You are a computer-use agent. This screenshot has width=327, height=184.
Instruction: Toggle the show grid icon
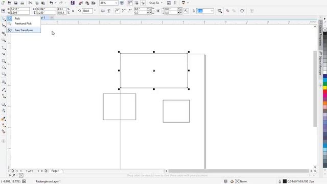(136, 3)
